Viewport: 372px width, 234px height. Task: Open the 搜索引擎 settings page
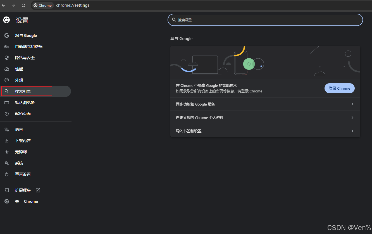click(35, 91)
